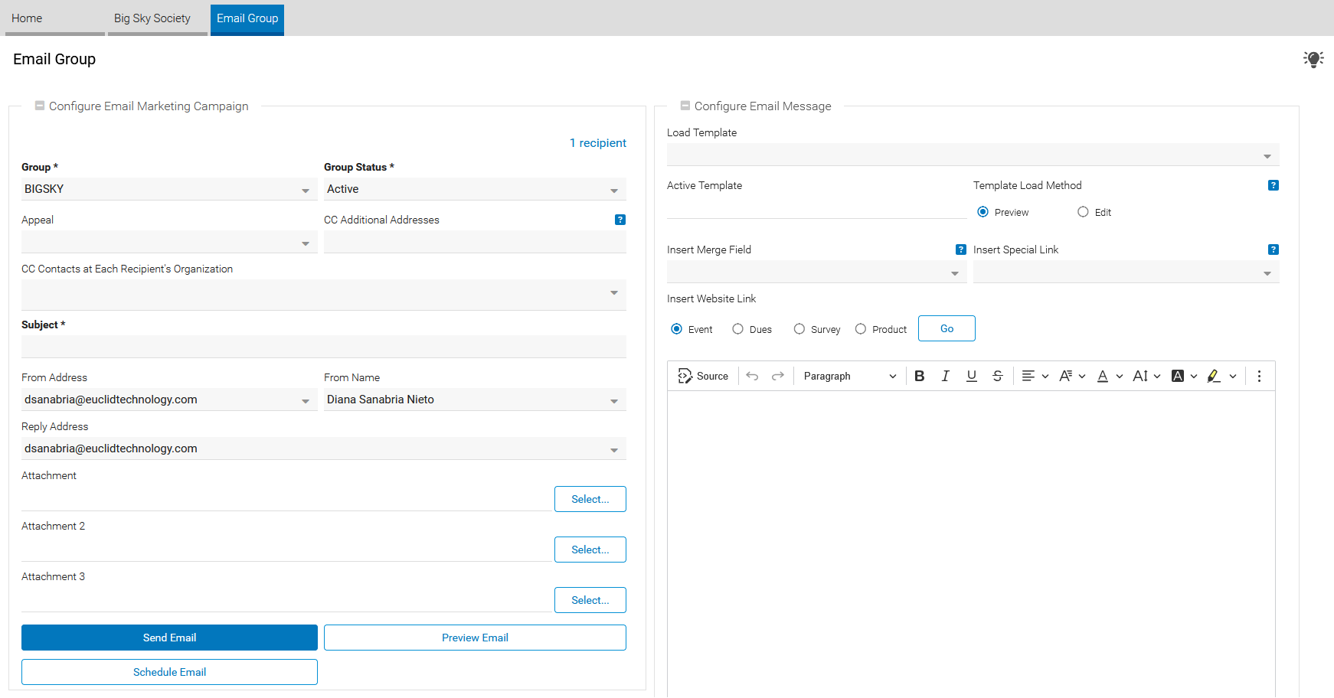
Task: Click the Go button for website link
Action: pos(947,328)
